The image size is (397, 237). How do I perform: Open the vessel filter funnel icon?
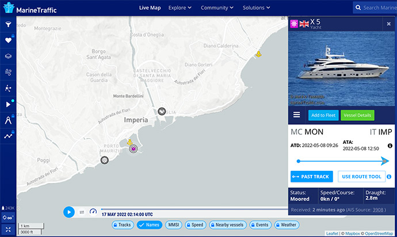click(8, 25)
